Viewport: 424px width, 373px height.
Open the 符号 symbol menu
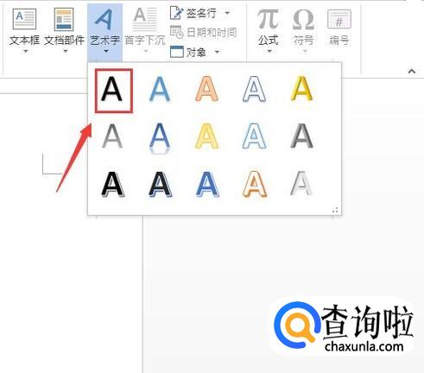coord(304,31)
